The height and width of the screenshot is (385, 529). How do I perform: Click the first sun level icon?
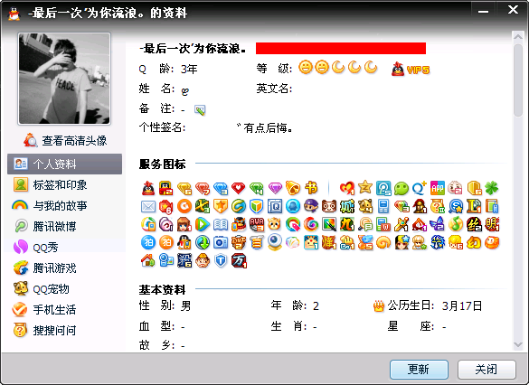306,68
